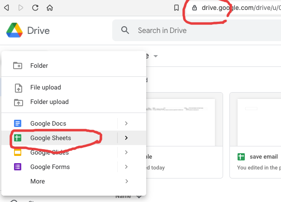Click the green Google Sheets icon
The height and width of the screenshot is (202, 281).
coord(18,138)
